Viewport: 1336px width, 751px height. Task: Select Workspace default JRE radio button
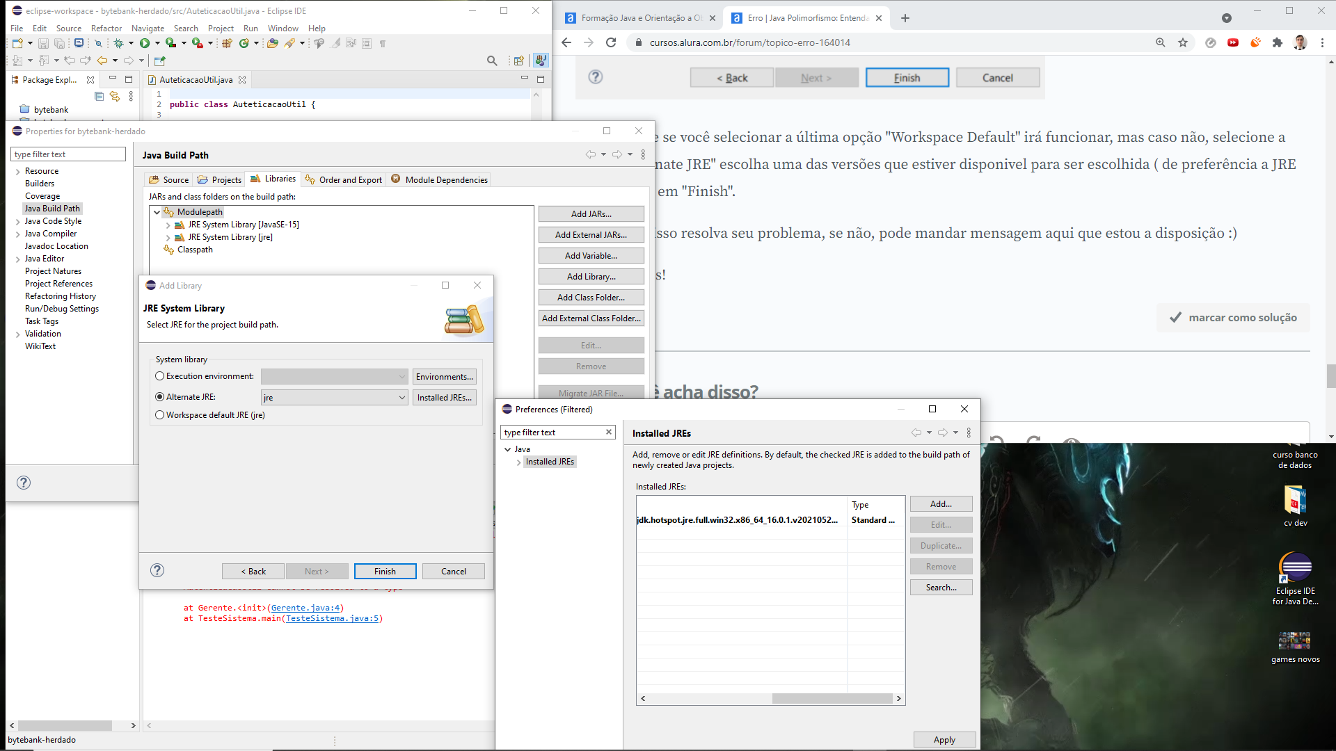tap(161, 414)
